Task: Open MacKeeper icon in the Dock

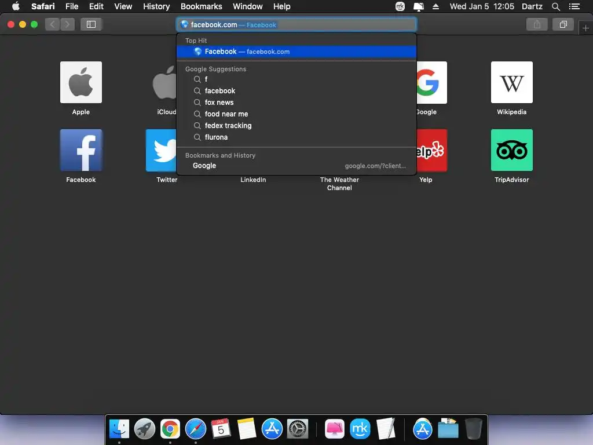Action: point(360,429)
